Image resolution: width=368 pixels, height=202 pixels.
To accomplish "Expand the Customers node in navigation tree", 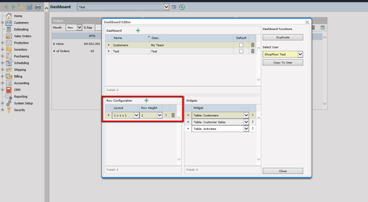I will (x=3, y=23).
